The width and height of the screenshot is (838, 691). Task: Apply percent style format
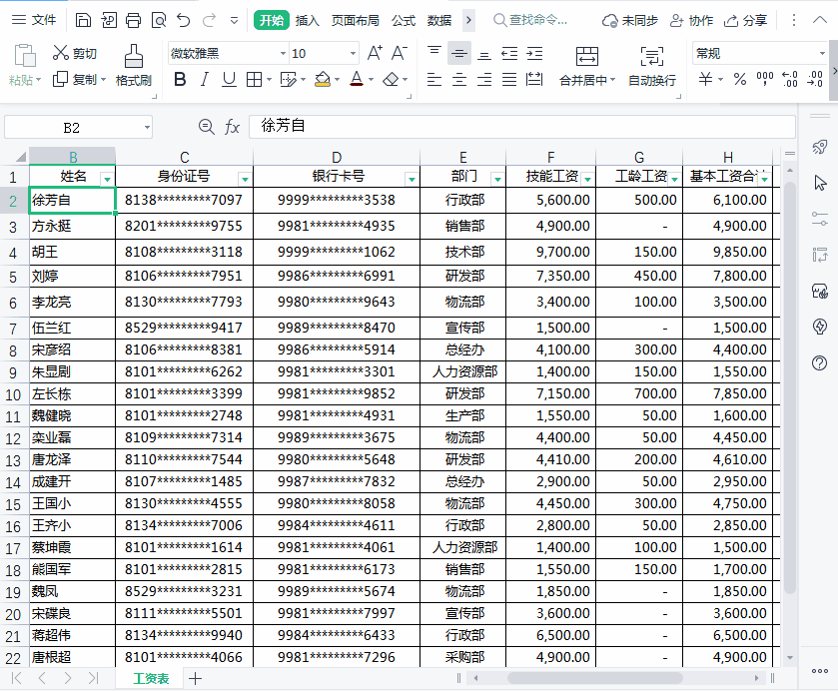click(740, 80)
